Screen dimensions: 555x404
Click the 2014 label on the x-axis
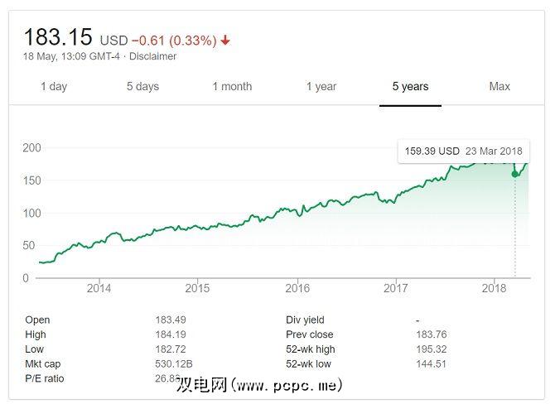[x=99, y=288]
